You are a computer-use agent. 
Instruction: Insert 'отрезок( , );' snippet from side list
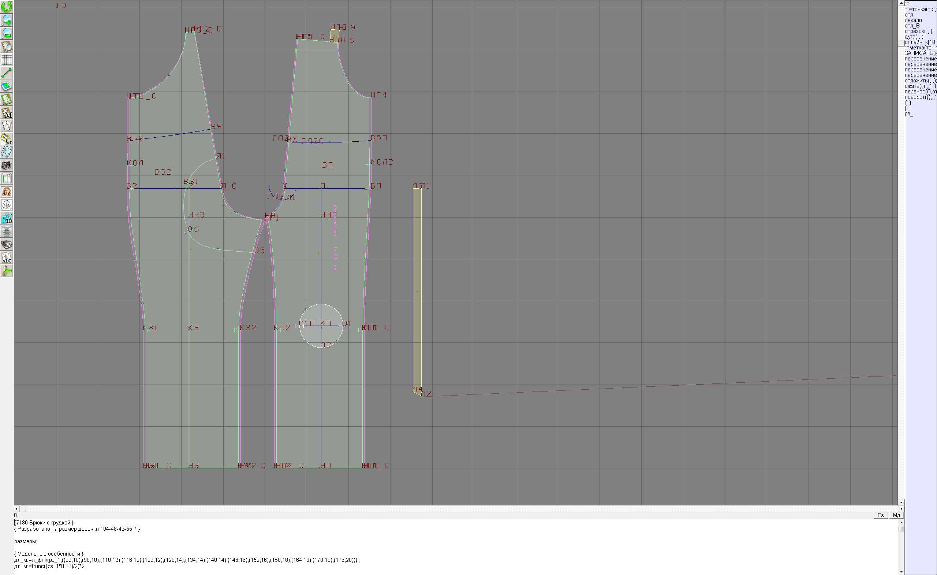918,31
